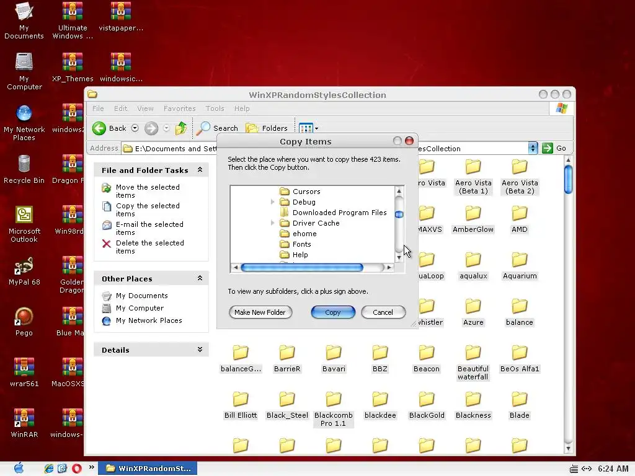Open the File menu

coord(98,108)
